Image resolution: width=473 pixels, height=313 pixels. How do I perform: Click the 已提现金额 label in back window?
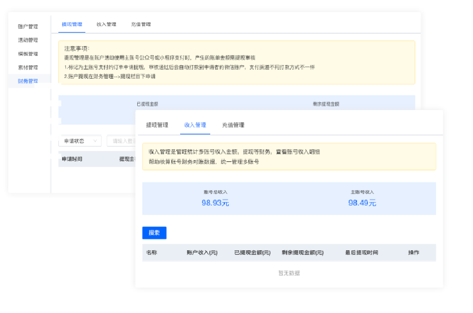pyautogui.click(x=147, y=104)
